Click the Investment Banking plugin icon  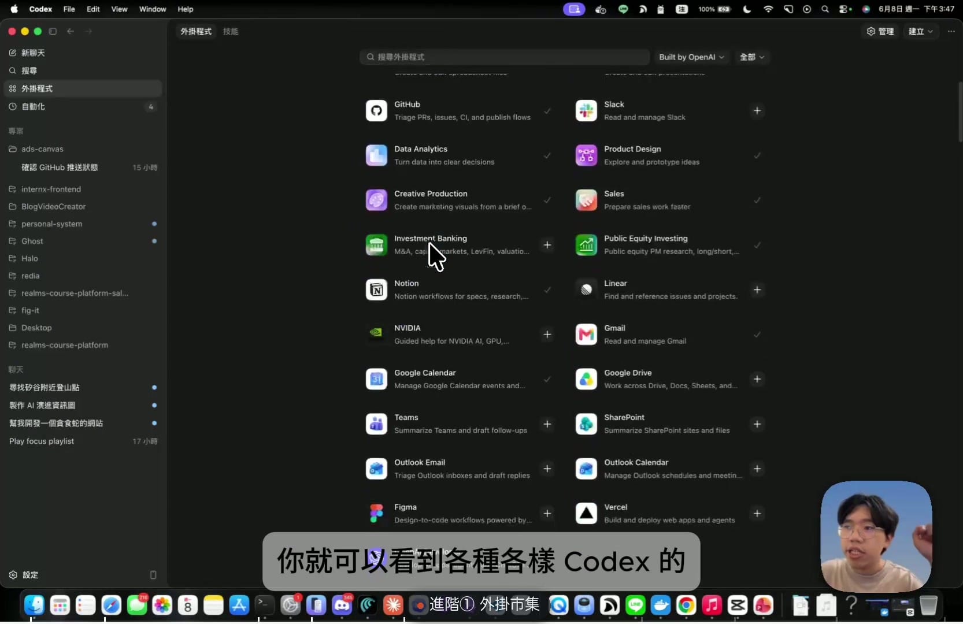coord(376,245)
